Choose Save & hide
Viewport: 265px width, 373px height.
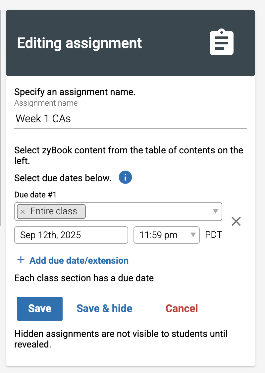coord(104,308)
